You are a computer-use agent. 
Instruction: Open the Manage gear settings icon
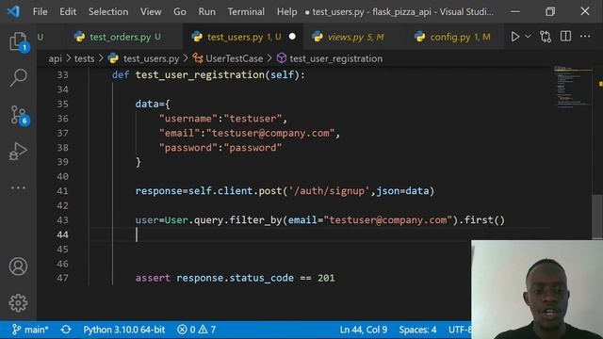(18, 303)
